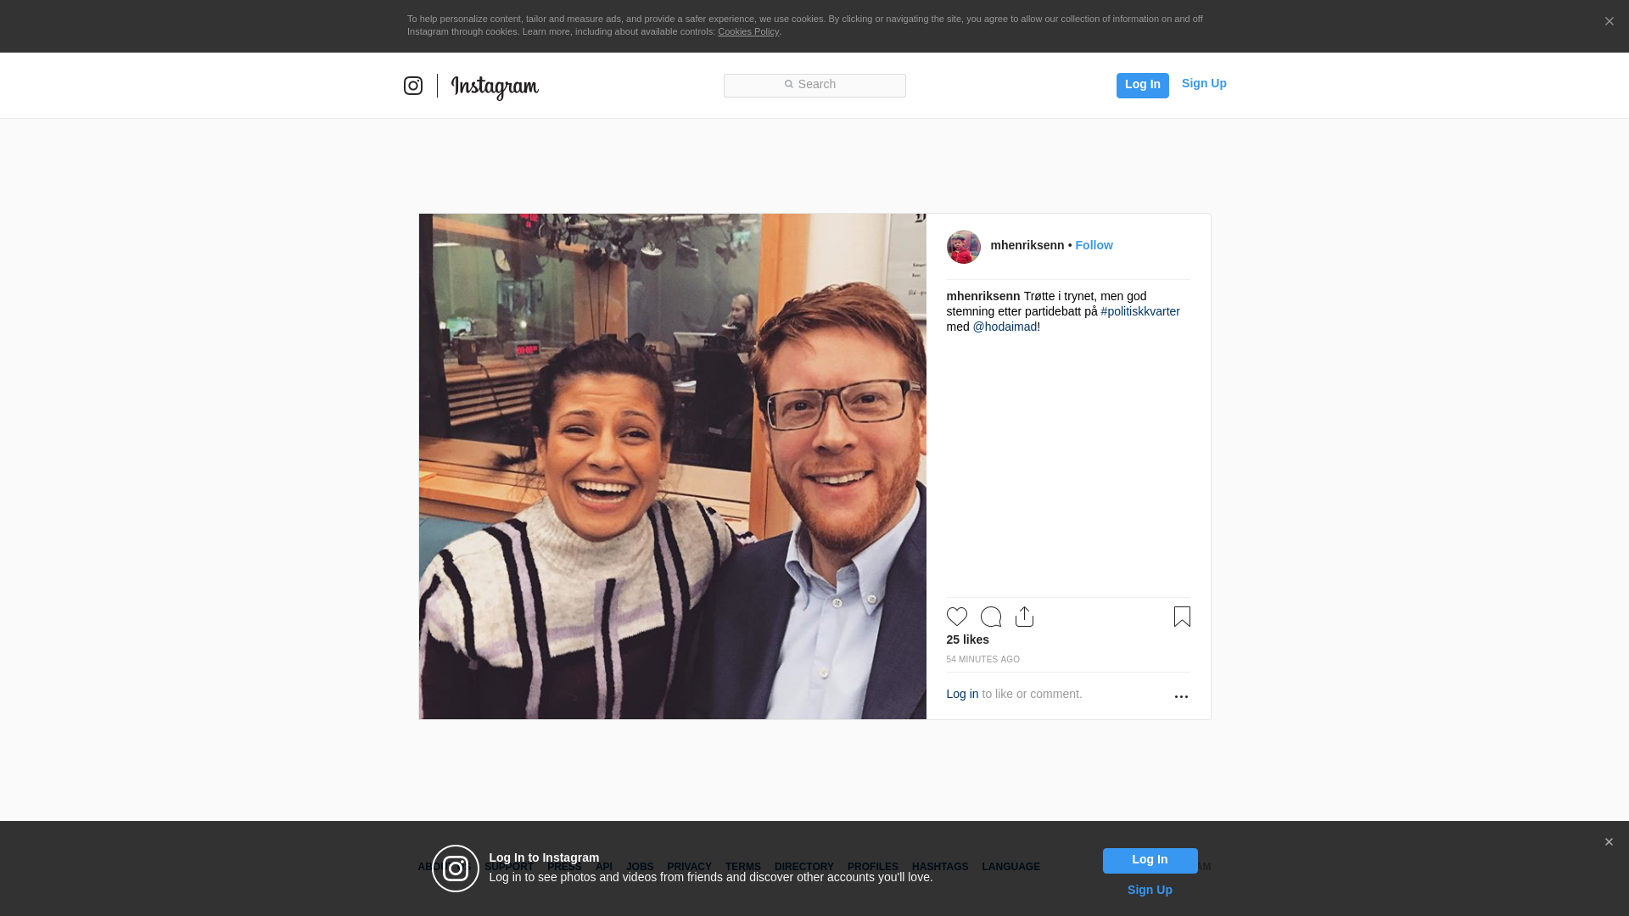The image size is (1629, 916).
Task: Click the Search input field
Action: 814,85
